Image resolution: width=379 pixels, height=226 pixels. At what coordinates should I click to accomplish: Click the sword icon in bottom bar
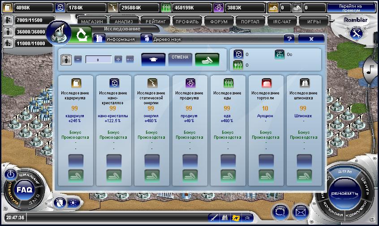pyautogui.click(x=214, y=217)
